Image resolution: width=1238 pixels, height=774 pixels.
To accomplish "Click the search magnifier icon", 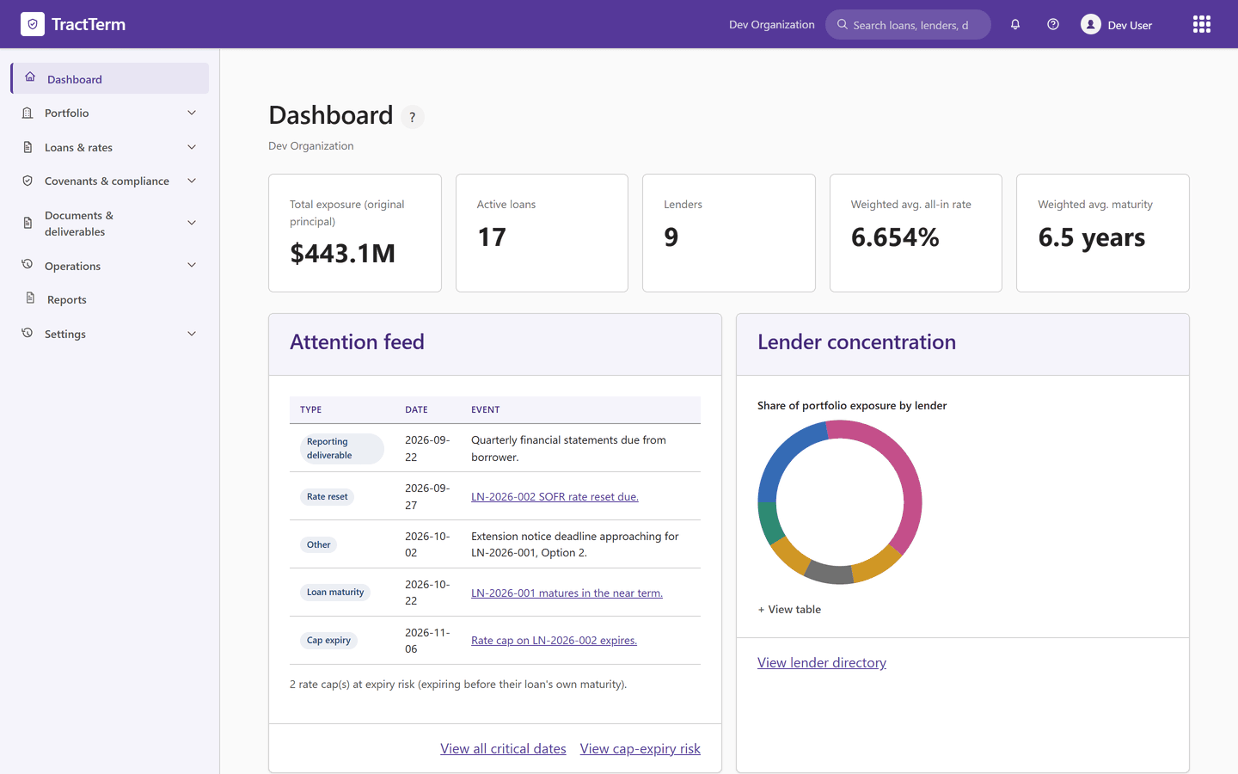I will (843, 24).
